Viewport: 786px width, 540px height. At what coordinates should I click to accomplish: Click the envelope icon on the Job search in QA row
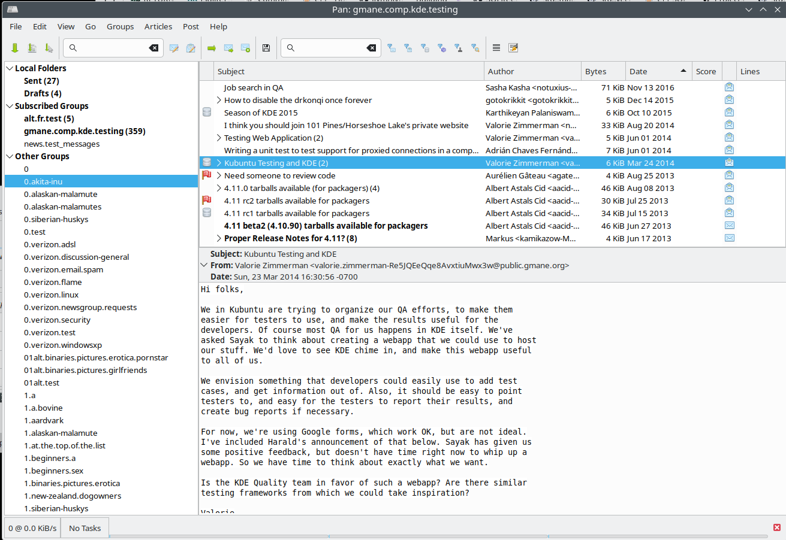click(x=729, y=87)
